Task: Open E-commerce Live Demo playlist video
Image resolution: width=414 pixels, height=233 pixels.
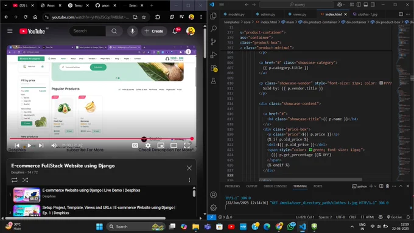Action: [x=91, y=190]
